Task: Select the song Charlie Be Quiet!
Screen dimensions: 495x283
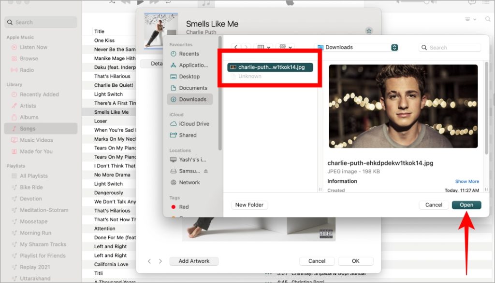Action: pos(113,85)
